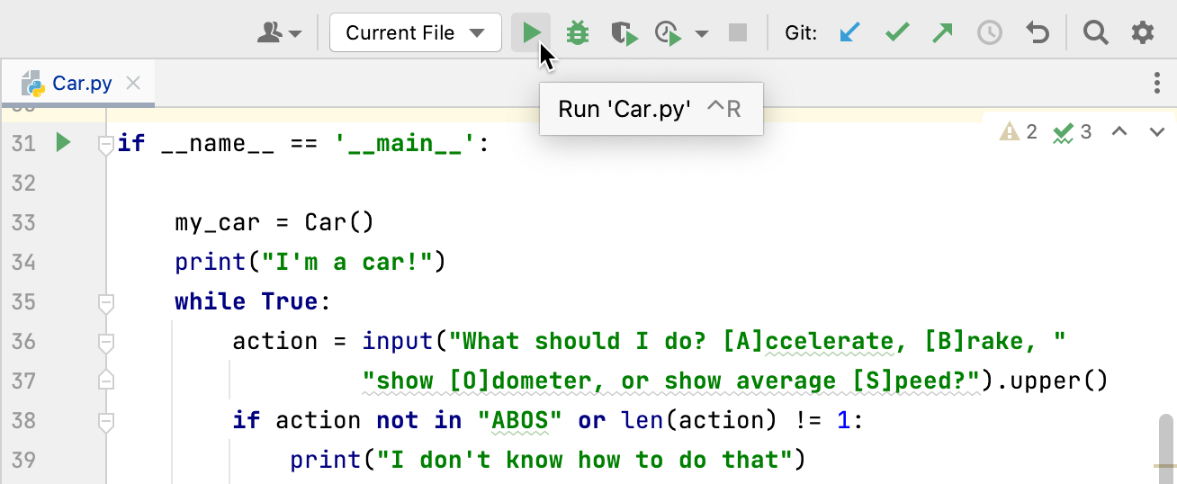1177x484 pixels.
Task: Click the '__main__' string on line 31
Action: tap(405, 143)
